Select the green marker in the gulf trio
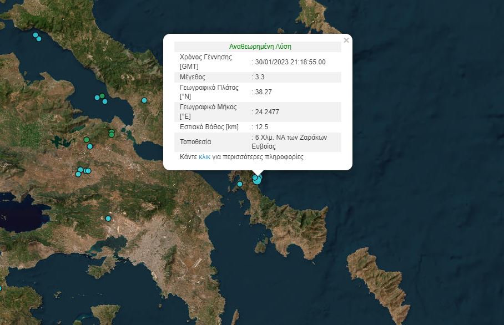This screenshot has width=504, height=325. [102, 96]
